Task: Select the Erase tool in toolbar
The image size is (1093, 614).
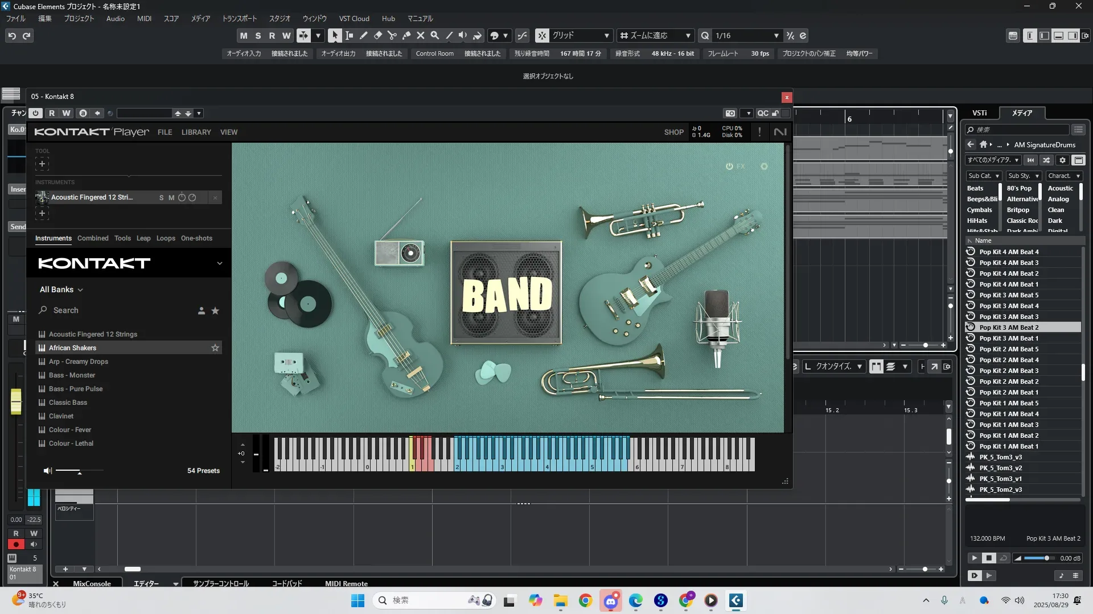Action: [378, 35]
